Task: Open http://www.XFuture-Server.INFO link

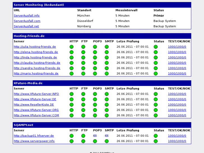Action: pyautogui.click(x=36, y=94)
